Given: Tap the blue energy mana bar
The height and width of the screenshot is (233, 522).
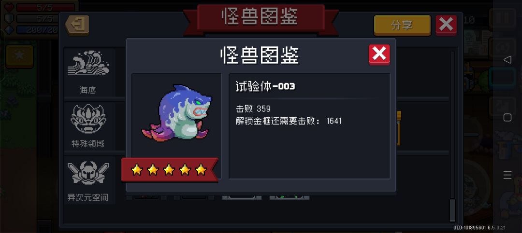Looking at the screenshot, I should (37, 29).
